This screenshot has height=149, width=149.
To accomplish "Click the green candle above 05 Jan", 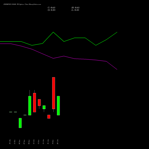I will [20, 123].
